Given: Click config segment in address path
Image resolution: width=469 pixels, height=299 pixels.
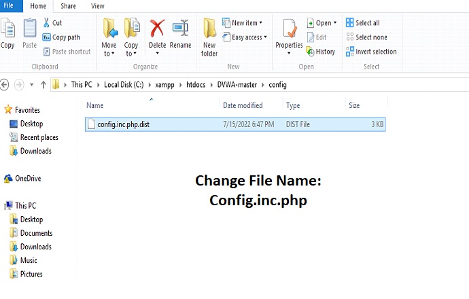Looking at the screenshot, I should [x=277, y=85].
